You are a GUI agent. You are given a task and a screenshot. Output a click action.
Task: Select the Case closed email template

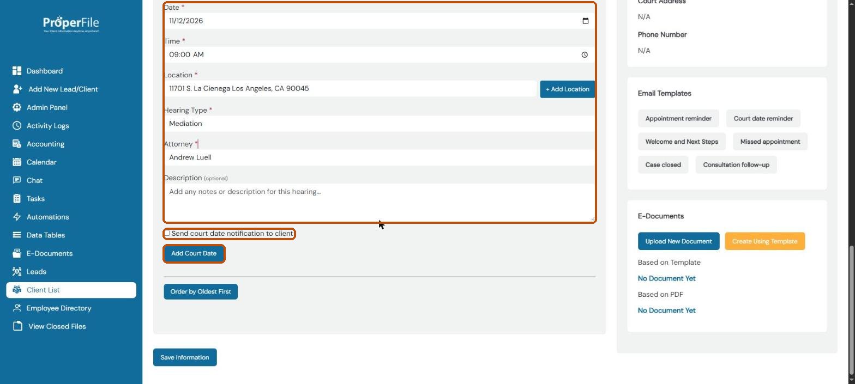click(663, 164)
